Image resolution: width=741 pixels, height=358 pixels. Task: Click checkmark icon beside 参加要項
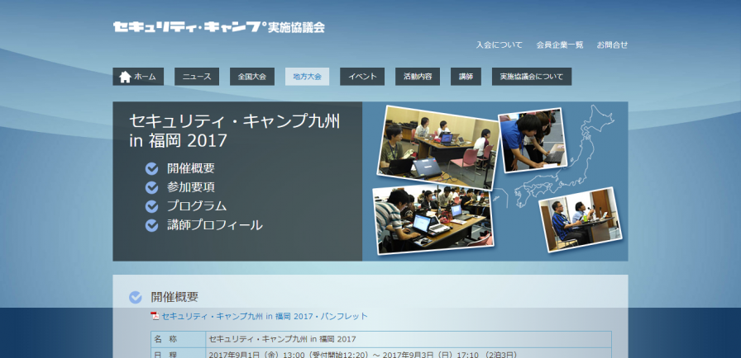(x=151, y=187)
